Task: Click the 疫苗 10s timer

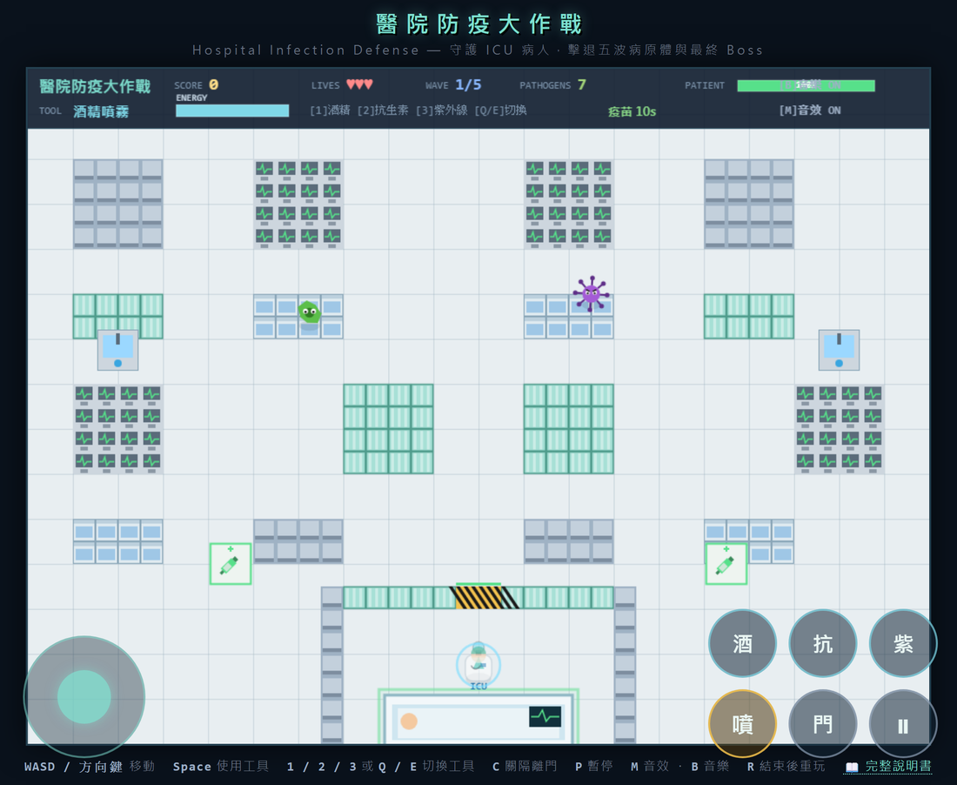Action: 632,111
